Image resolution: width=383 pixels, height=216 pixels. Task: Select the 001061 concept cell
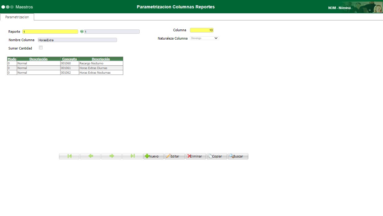(70, 68)
